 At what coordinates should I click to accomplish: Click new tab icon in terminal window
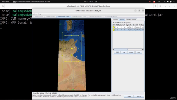click(x=3, y=6)
